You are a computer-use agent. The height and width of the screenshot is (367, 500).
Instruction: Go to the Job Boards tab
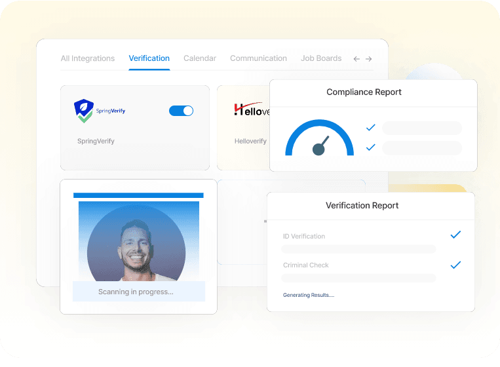321,58
